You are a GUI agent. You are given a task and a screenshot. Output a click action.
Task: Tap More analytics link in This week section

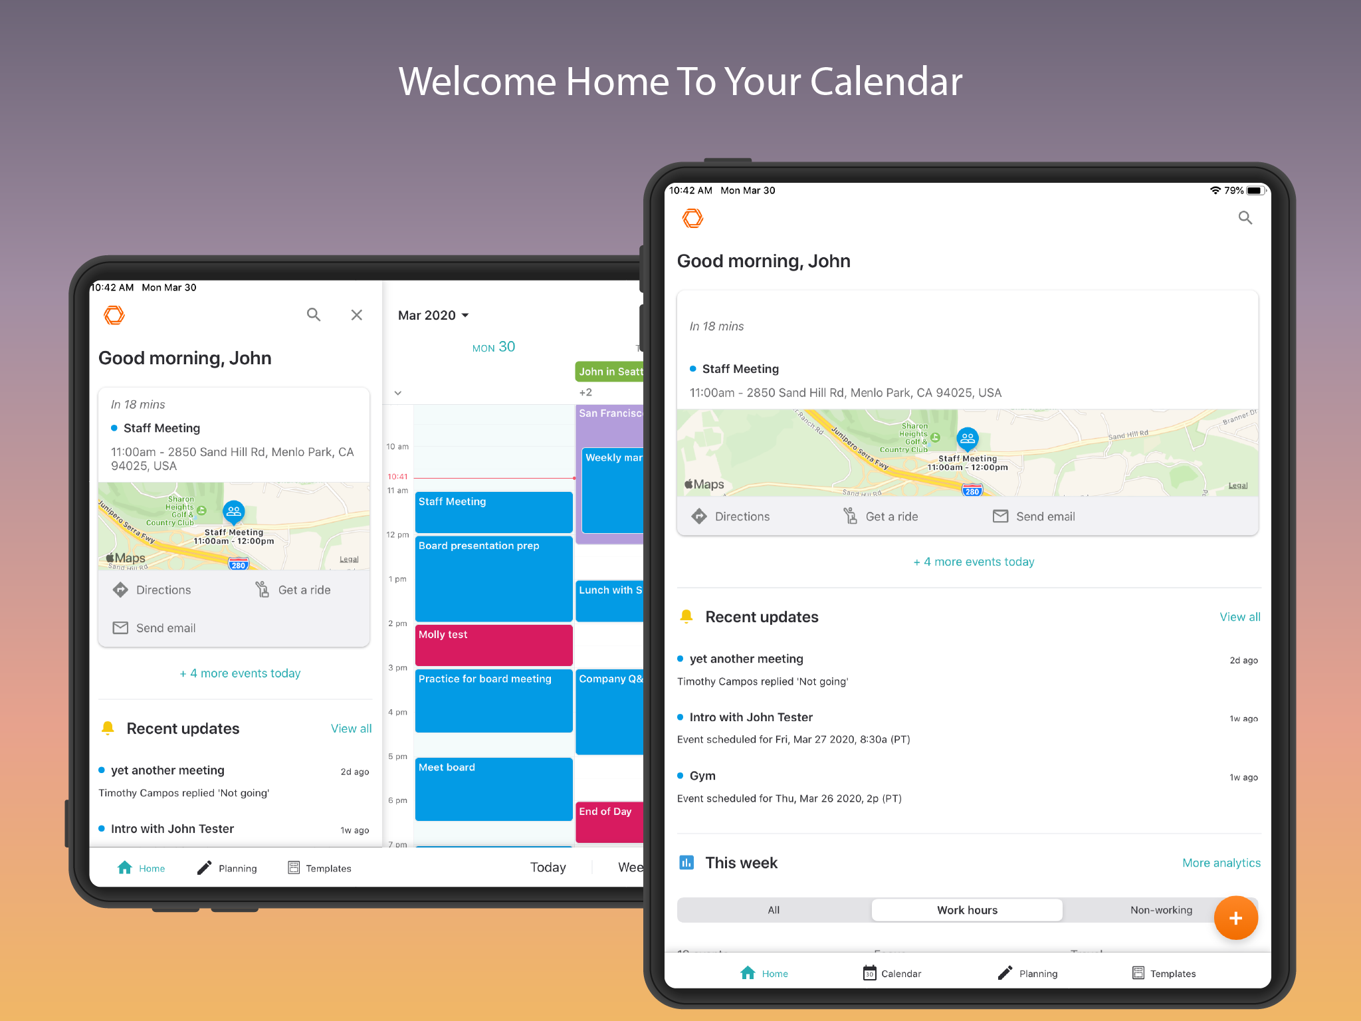pos(1219,859)
